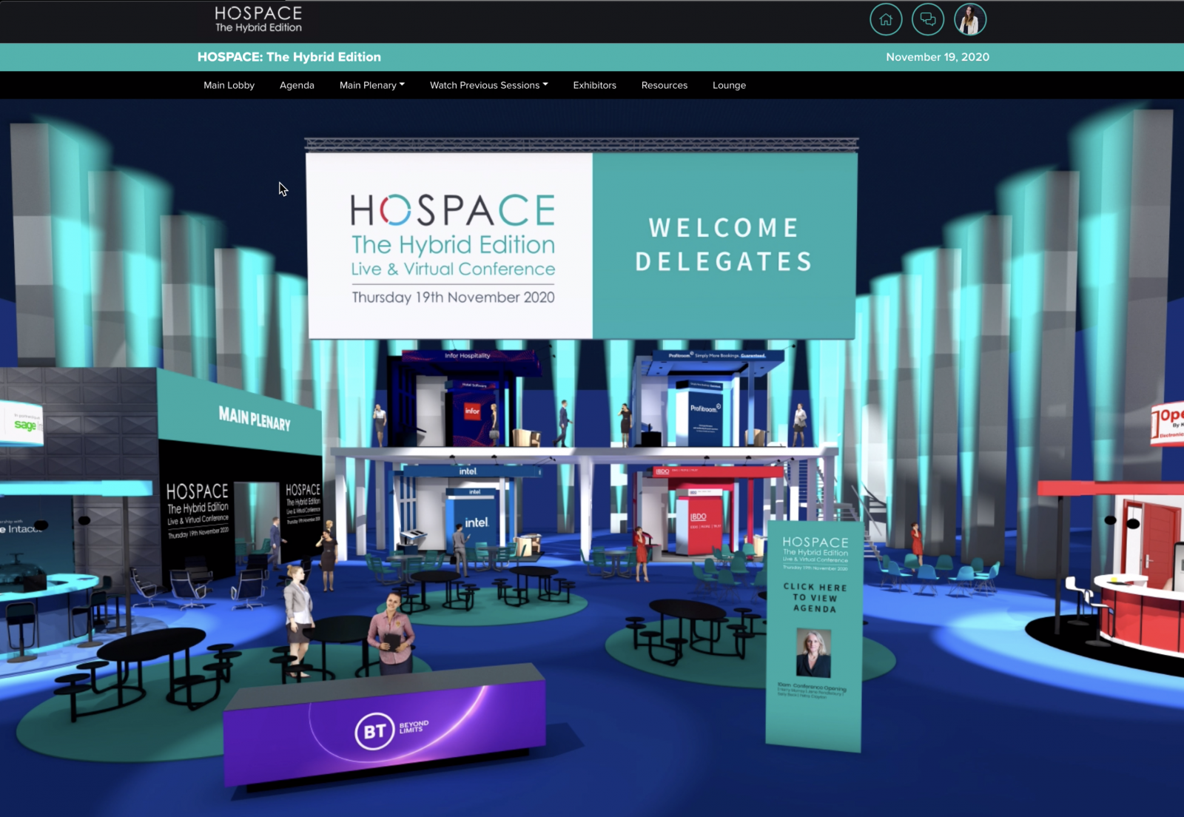Open the user profile avatar
Image resolution: width=1184 pixels, height=817 pixels.
coord(970,20)
